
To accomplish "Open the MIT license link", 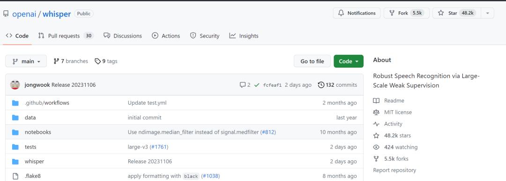I will pos(393,112).
